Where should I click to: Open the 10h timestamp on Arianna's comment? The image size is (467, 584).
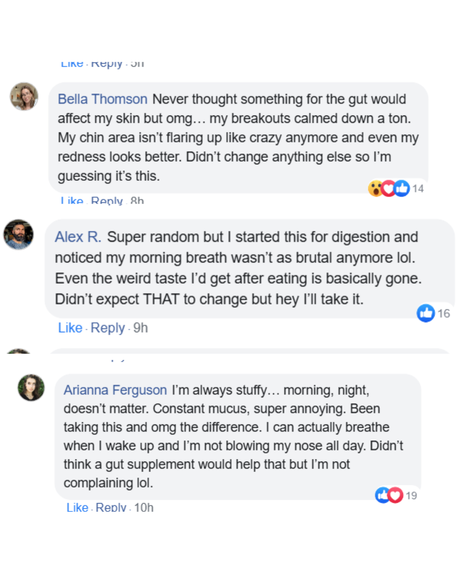pos(144,507)
